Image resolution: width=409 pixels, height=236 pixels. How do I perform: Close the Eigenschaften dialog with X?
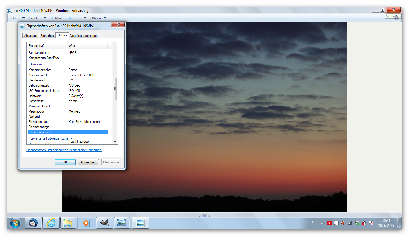pos(118,25)
